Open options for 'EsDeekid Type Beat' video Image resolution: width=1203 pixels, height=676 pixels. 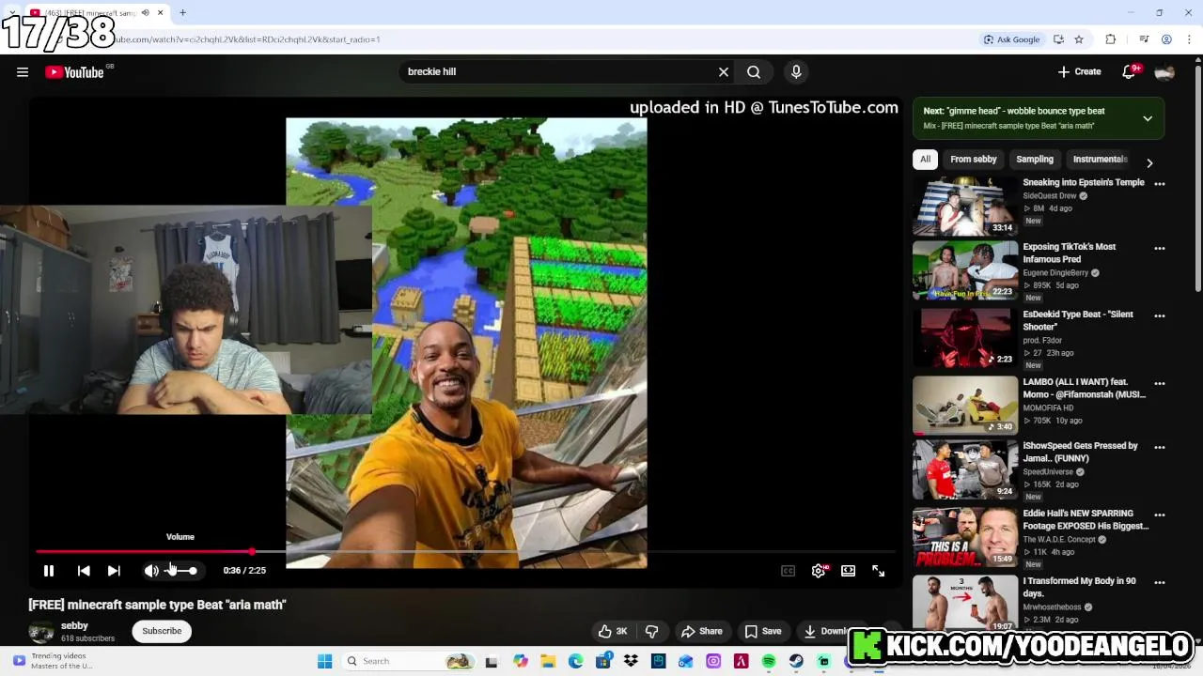pos(1160,316)
